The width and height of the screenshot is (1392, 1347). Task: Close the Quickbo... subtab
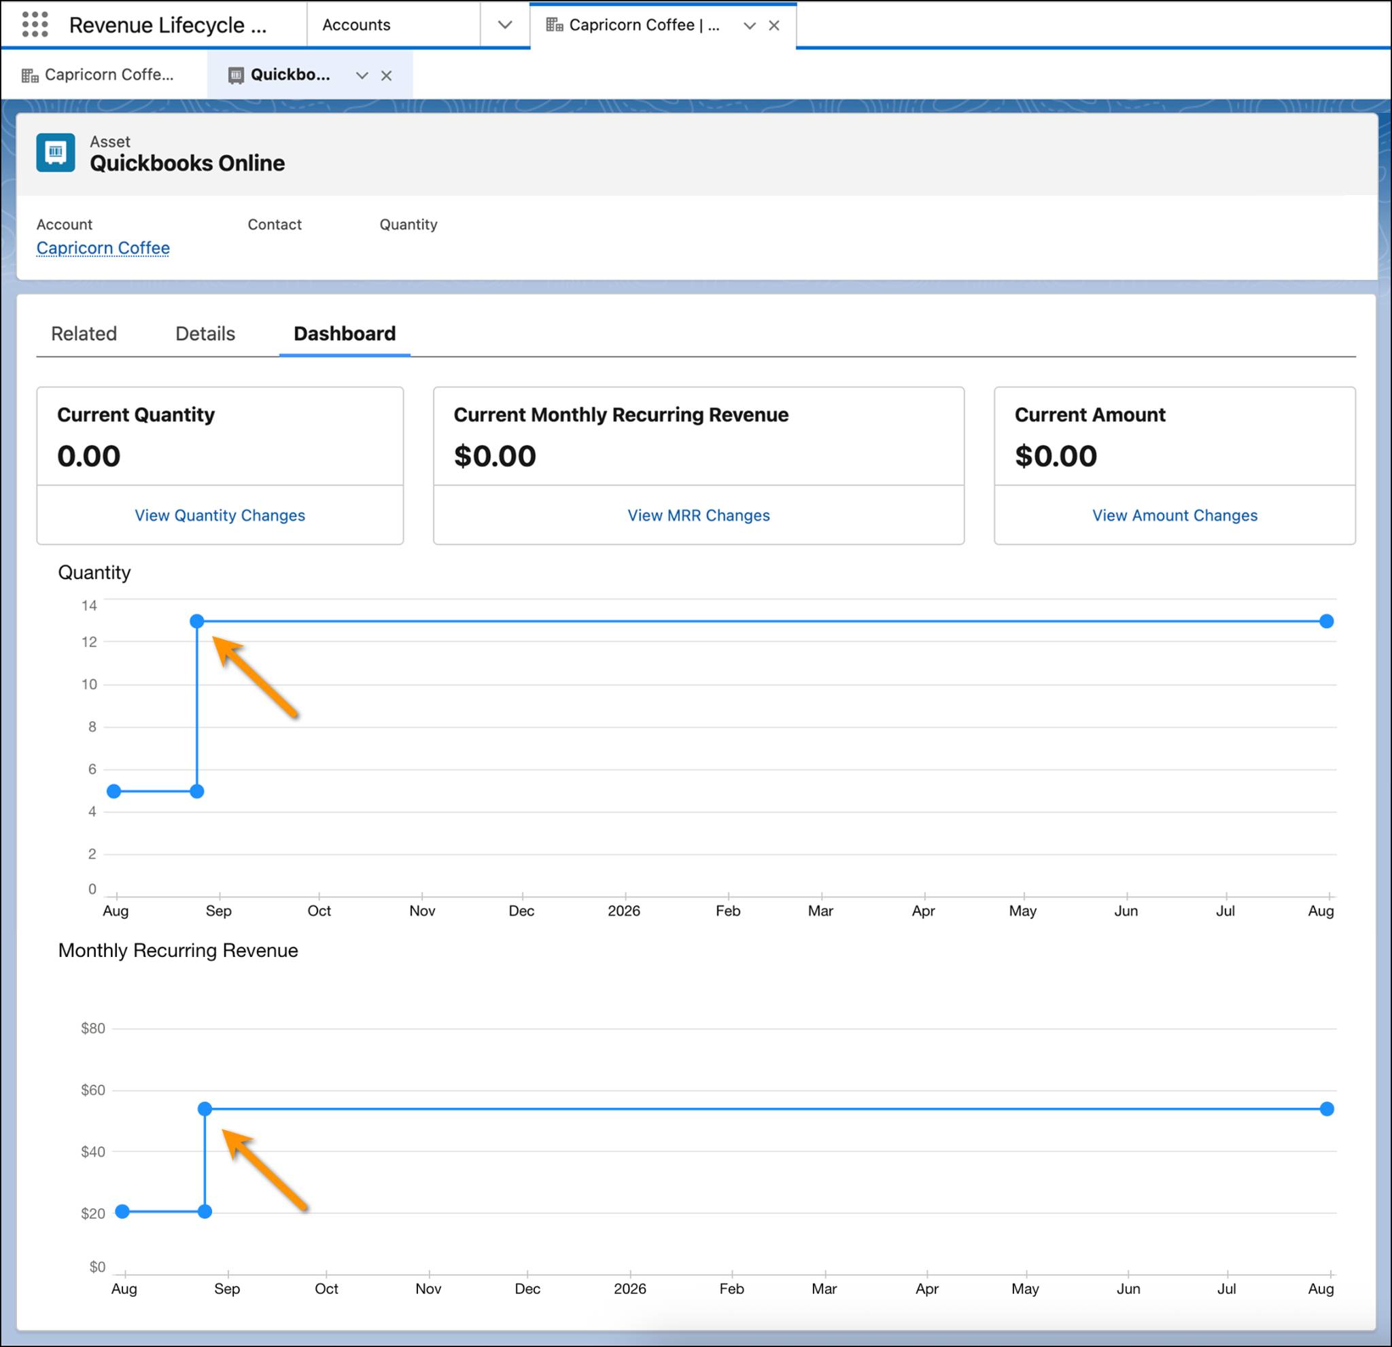386,75
